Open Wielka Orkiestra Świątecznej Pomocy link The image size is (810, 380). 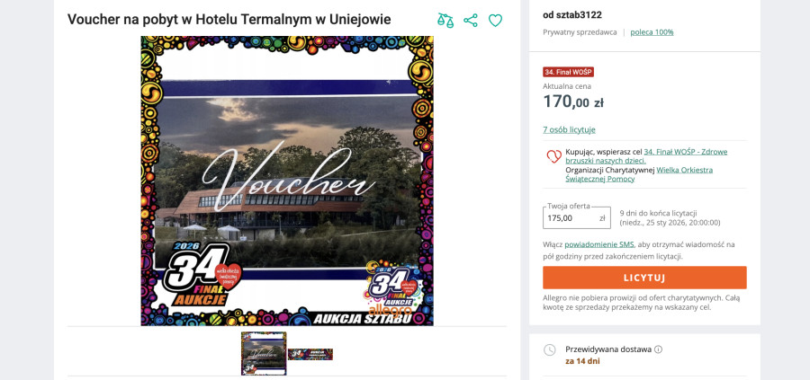[x=639, y=174]
